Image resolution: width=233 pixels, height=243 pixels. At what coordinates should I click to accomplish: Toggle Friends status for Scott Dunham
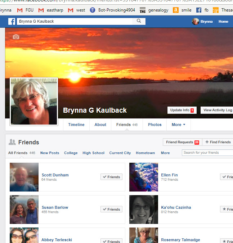[111, 177]
